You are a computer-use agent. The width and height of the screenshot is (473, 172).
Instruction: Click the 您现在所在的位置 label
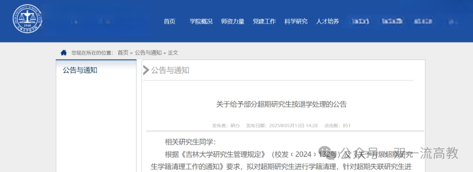click(92, 53)
